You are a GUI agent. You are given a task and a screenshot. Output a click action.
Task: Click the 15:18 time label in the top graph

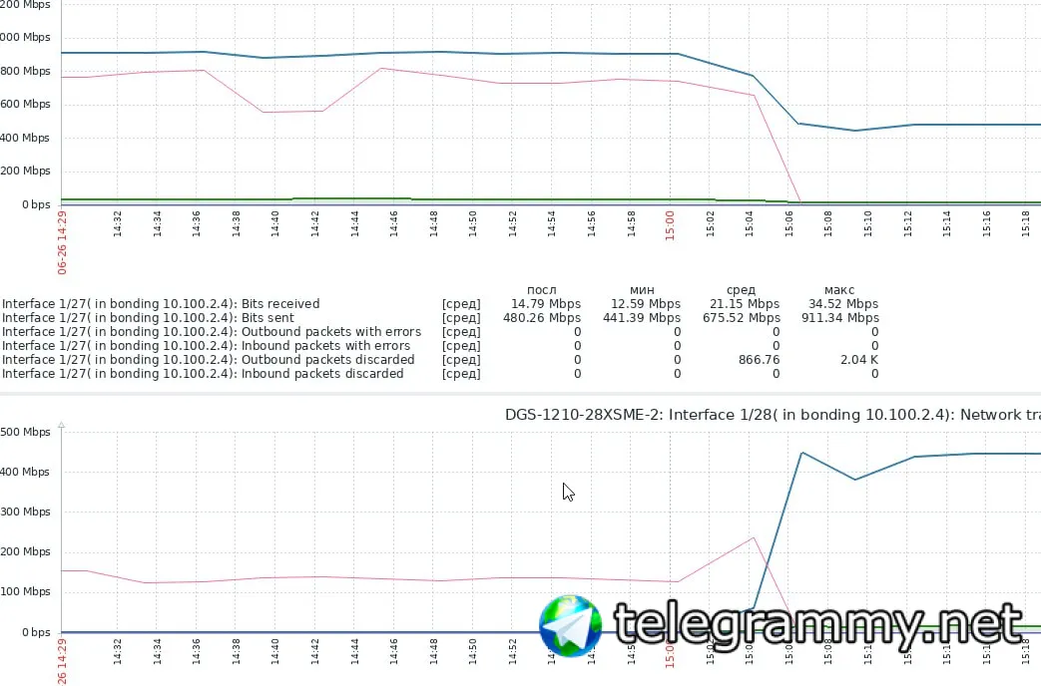(x=1026, y=223)
